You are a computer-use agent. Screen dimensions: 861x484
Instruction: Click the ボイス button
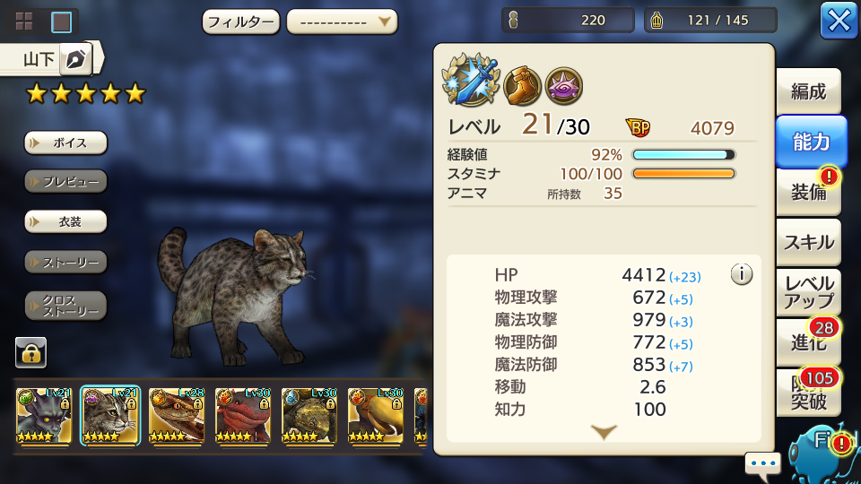[x=65, y=143]
